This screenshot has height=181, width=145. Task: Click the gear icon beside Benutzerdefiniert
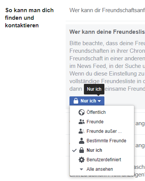point(82,160)
